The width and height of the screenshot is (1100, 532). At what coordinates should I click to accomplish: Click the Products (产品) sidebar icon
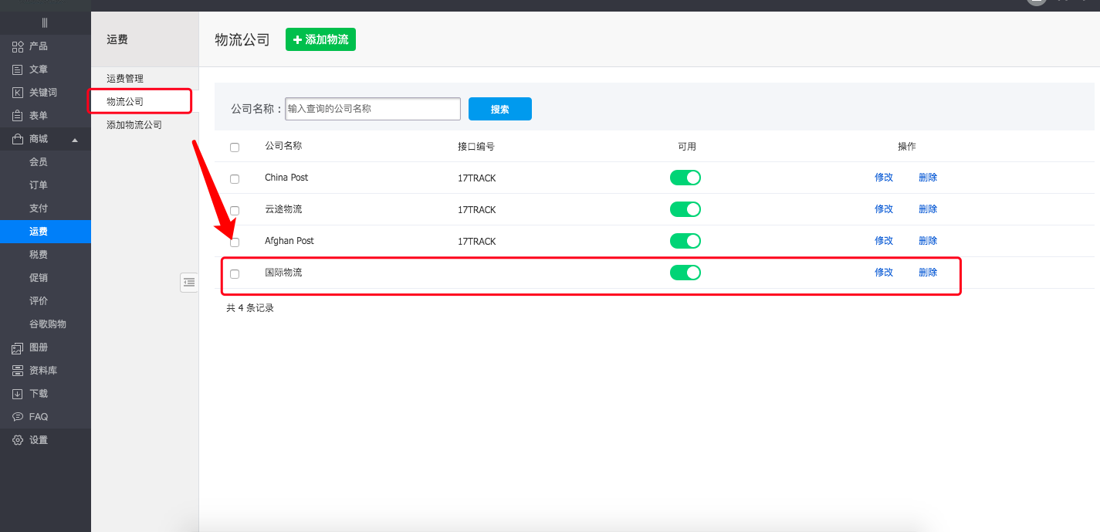[18, 46]
